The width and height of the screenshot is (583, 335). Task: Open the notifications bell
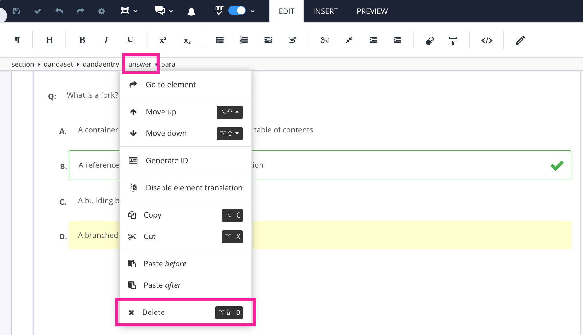pyautogui.click(x=191, y=11)
